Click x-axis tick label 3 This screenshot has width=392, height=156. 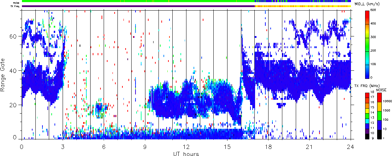[x=63, y=147]
